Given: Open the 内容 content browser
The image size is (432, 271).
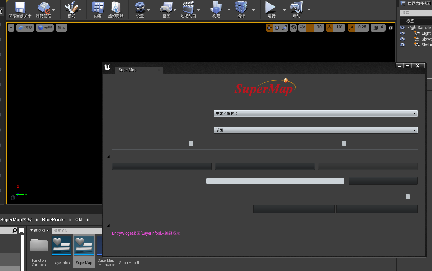Looking at the screenshot, I should click(98, 10).
